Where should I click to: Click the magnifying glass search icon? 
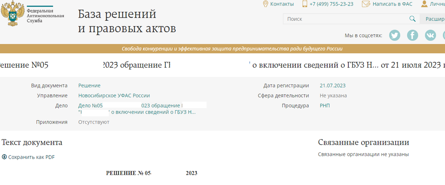(x=412, y=19)
